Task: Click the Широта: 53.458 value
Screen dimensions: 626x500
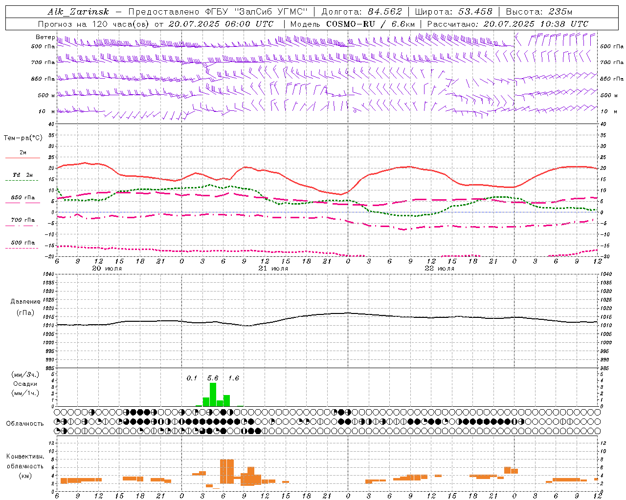Action: 453,12
